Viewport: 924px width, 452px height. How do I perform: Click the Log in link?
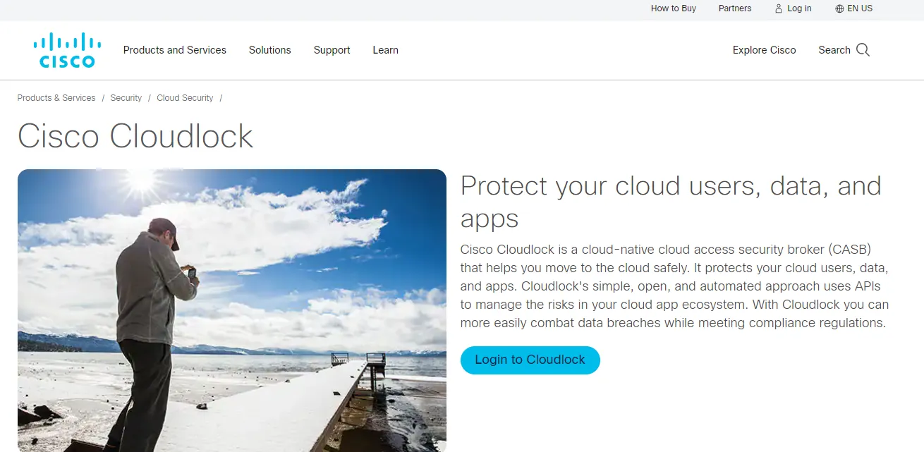click(x=799, y=8)
